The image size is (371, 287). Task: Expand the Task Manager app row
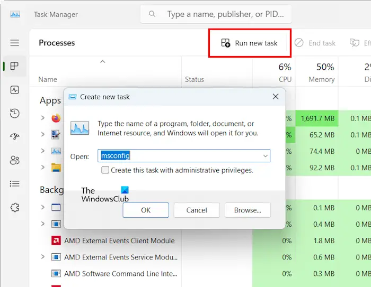pos(42,151)
